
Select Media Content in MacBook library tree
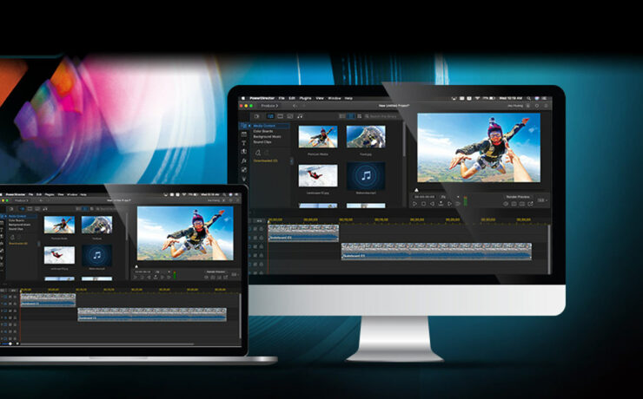click(17, 216)
